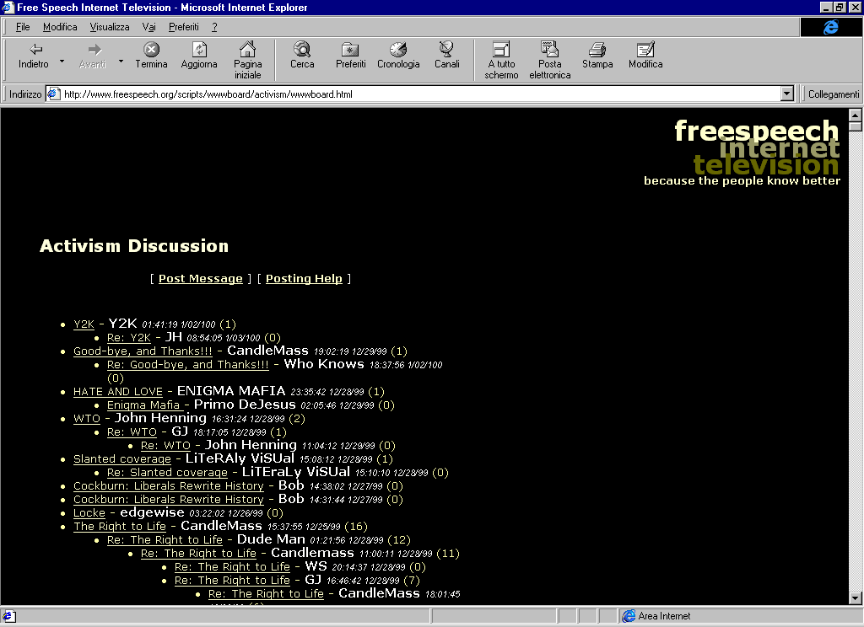Open the Re: Y2K reply link
864x627 pixels.
click(x=129, y=338)
